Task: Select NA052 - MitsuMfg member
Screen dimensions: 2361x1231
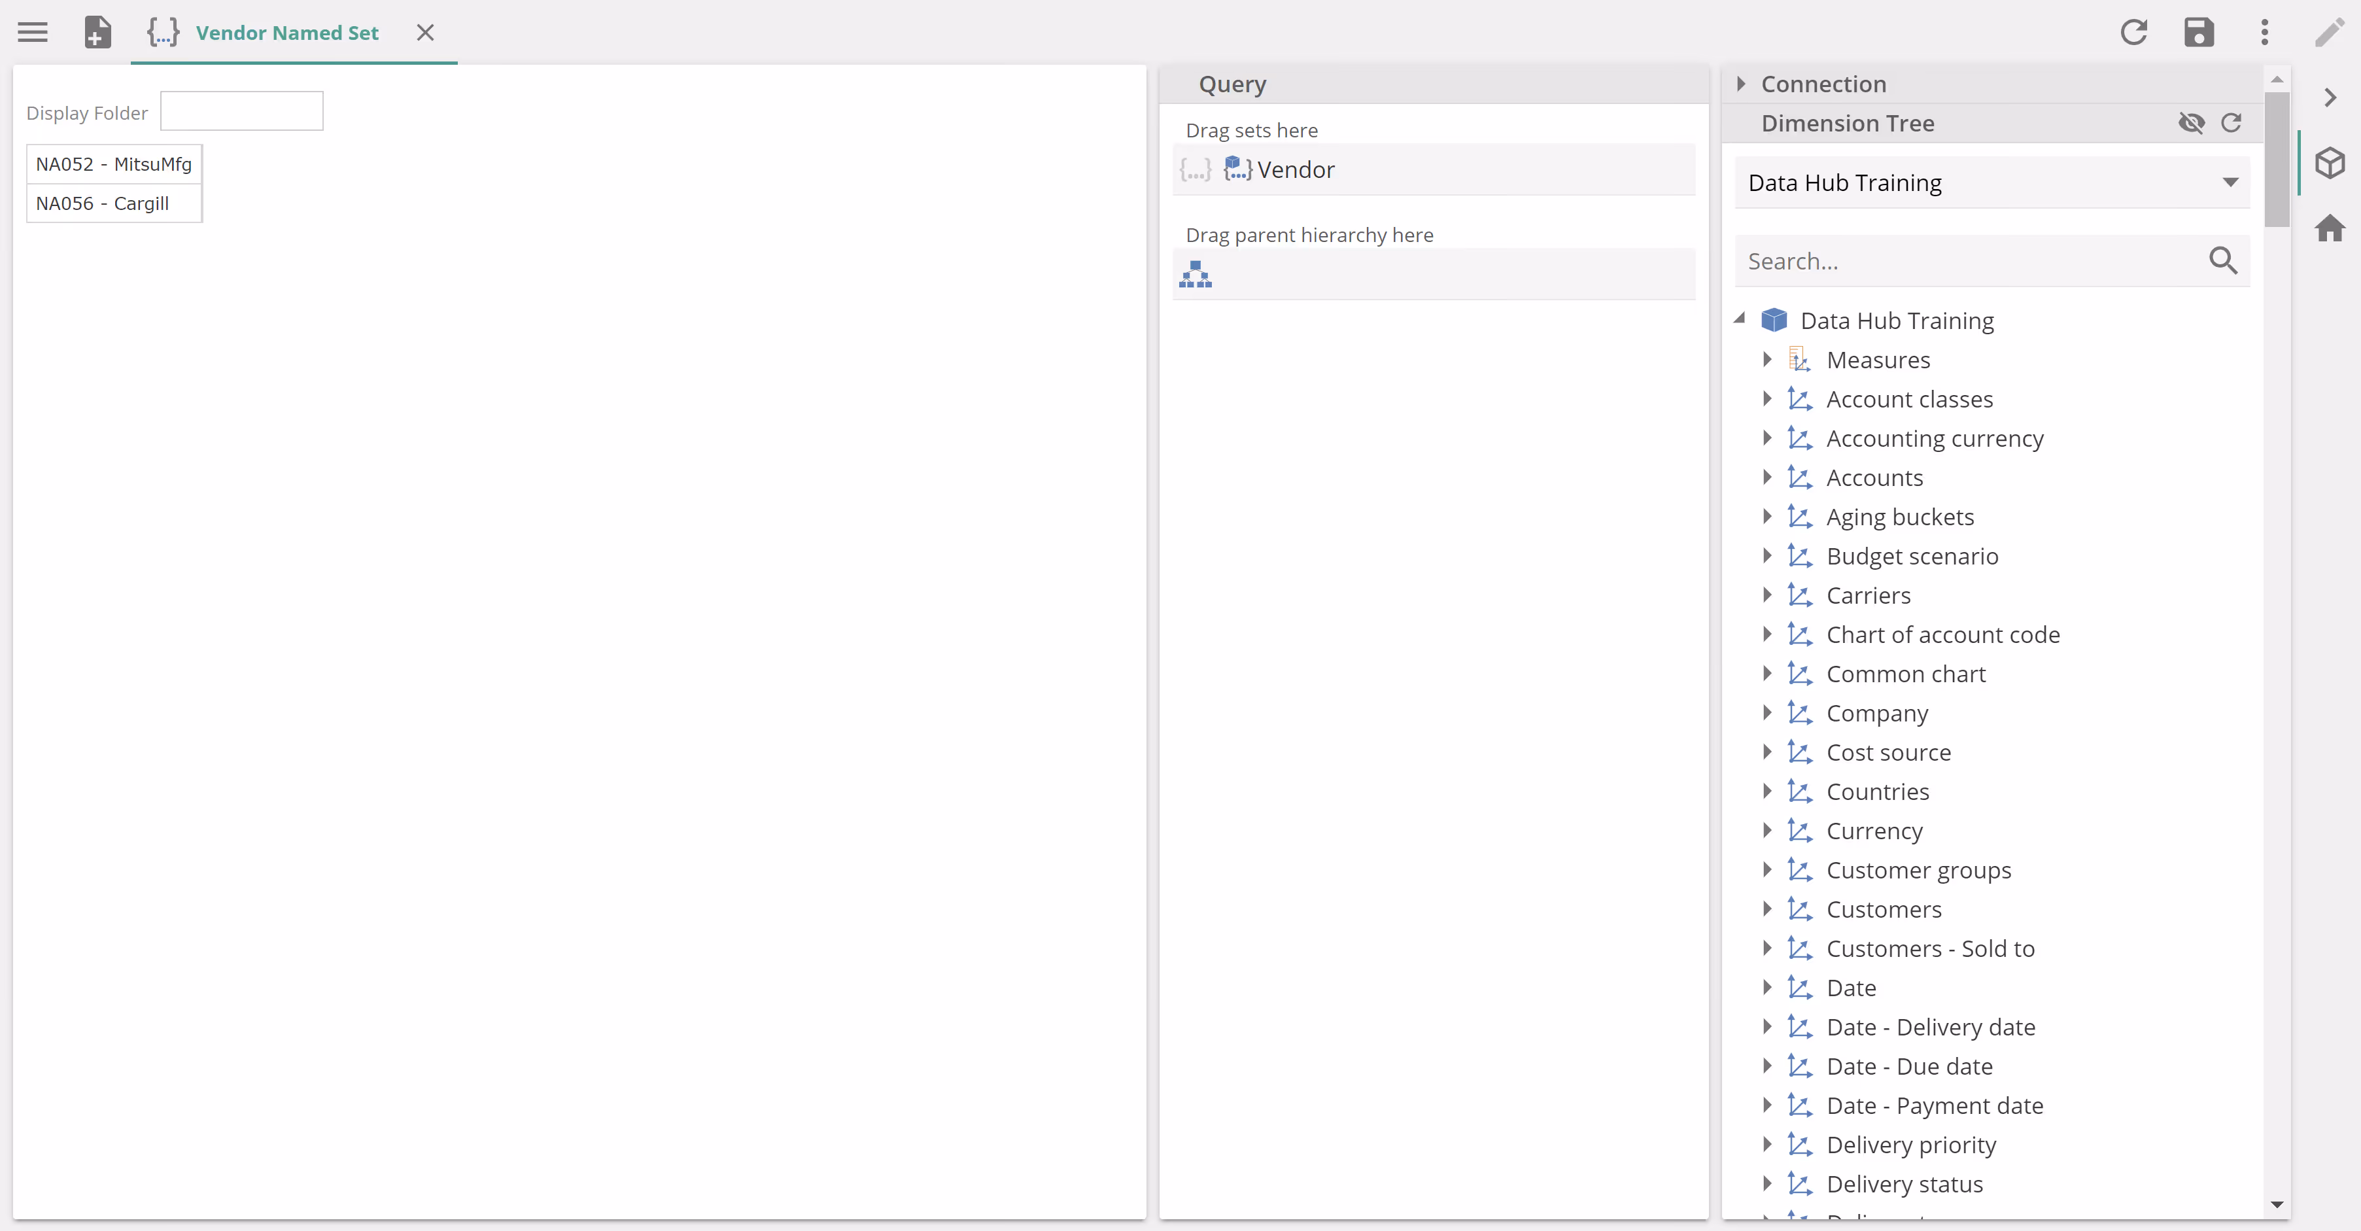Action: point(114,164)
